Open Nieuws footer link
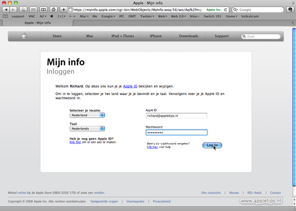 [234, 193]
